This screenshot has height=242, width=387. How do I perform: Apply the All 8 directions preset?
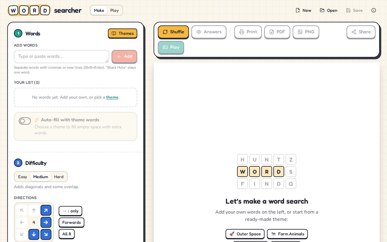[x=67, y=234]
